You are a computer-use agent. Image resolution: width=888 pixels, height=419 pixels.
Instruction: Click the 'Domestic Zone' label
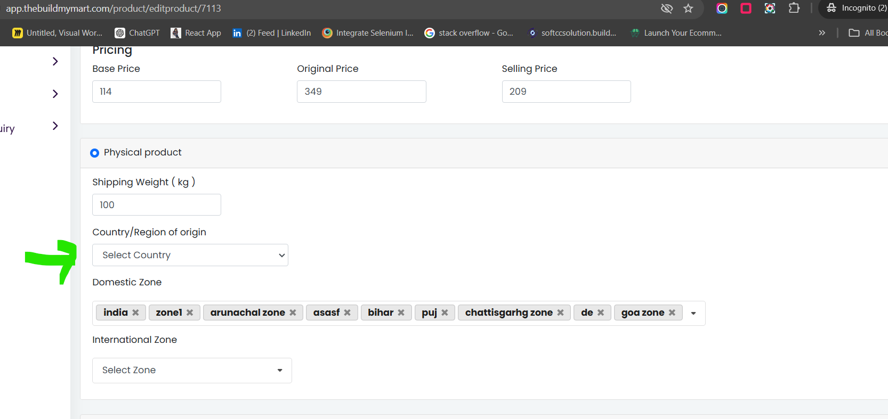tap(127, 282)
